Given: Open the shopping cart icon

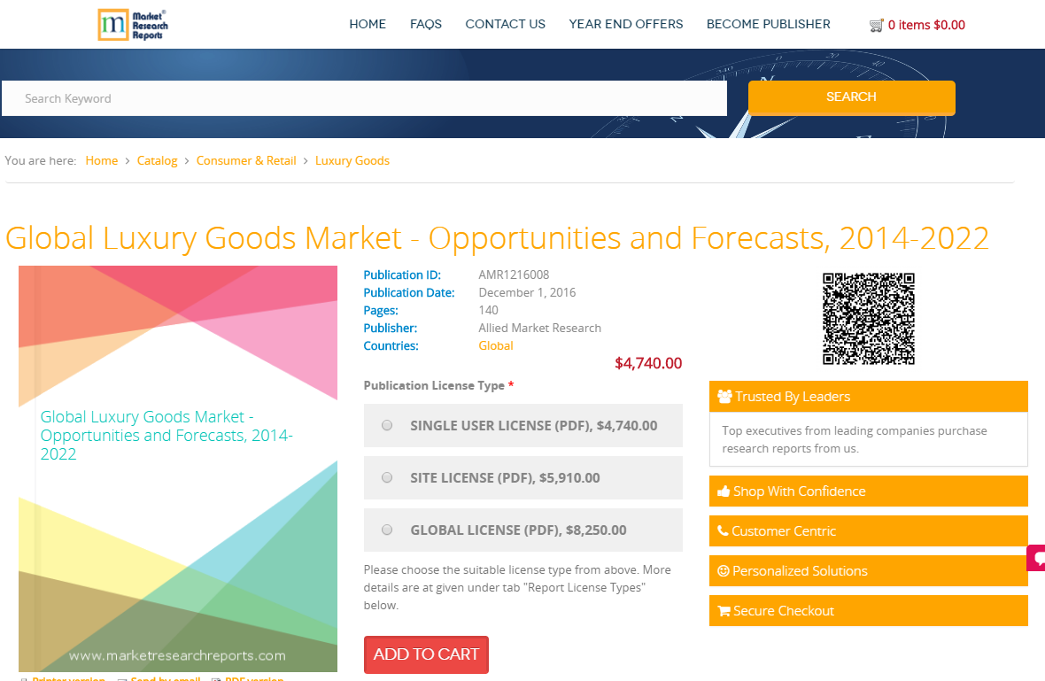Looking at the screenshot, I should click(x=877, y=26).
